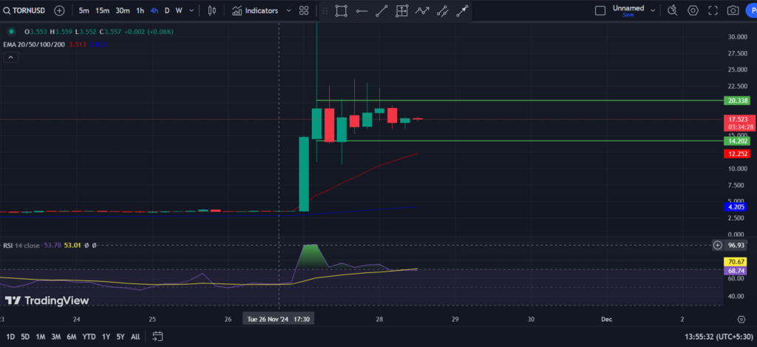Grab the drawing toolbar drag handle
The image size is (757, 347).
[x=325, y=10]
